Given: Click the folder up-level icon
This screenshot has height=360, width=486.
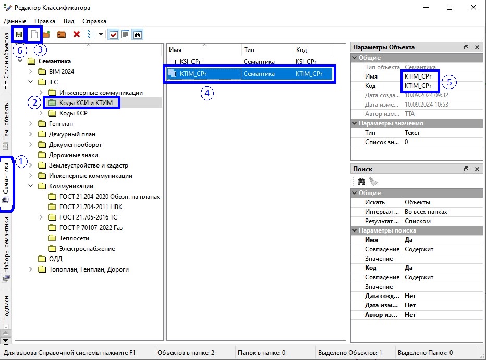Looking at the screenshot, I should (x=62, y=35).
